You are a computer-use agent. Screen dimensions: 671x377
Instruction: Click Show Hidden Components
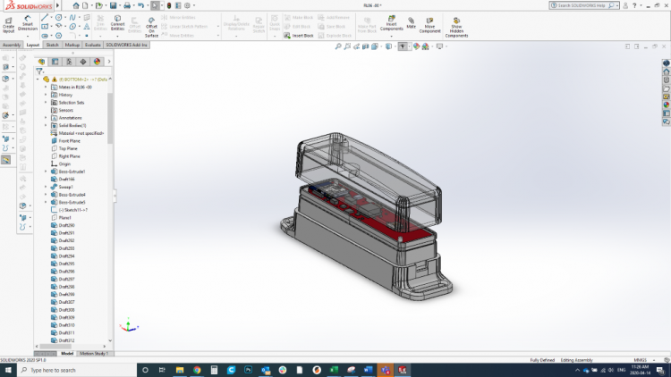pos(456,27)
